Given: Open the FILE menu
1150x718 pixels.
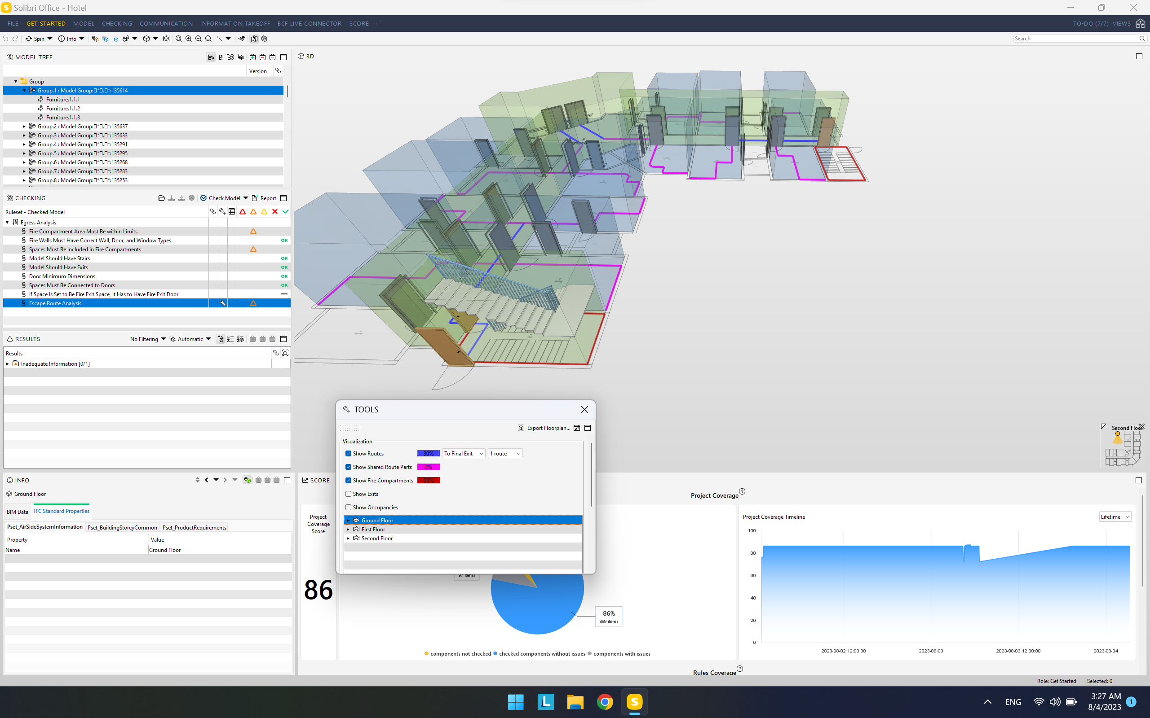Looking at the screenshot, I should tap(13, 23).
